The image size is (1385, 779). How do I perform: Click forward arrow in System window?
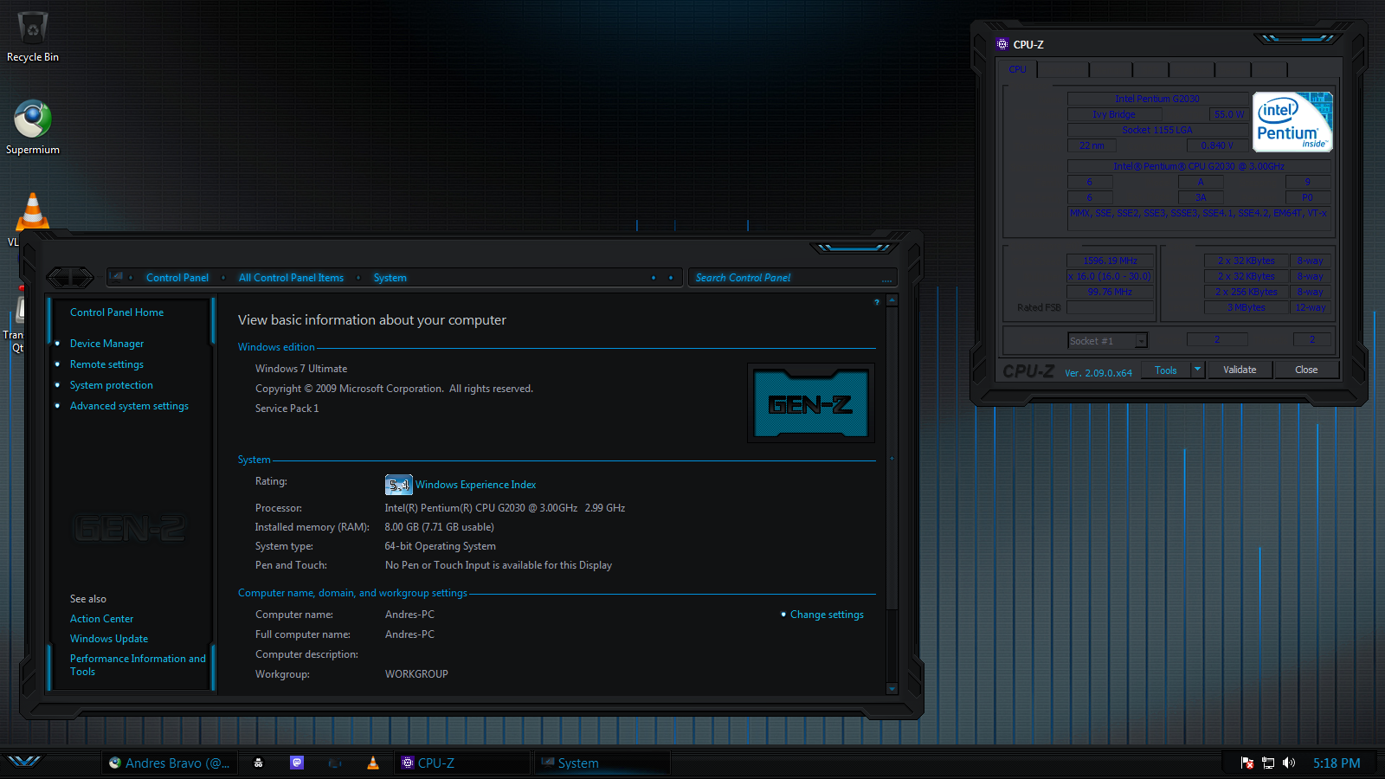pos(82,277)
